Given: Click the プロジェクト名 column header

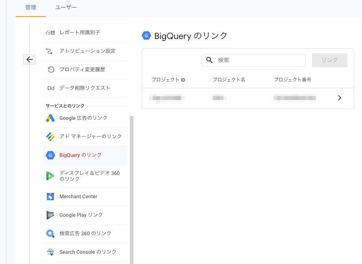Looking at the screenshot, I should [x=229, y=80].
